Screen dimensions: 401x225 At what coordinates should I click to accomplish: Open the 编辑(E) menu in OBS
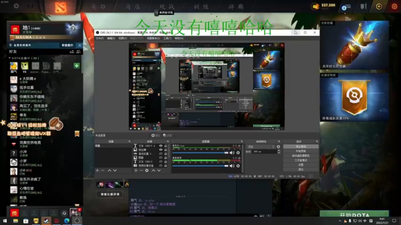[x=111, y=38]
